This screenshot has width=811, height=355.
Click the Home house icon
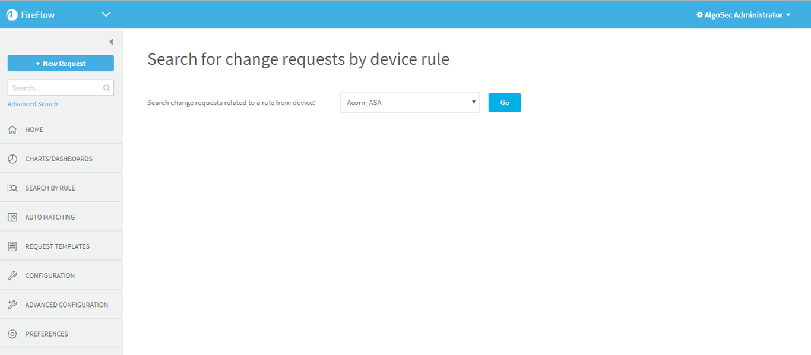tap(12, 129)
